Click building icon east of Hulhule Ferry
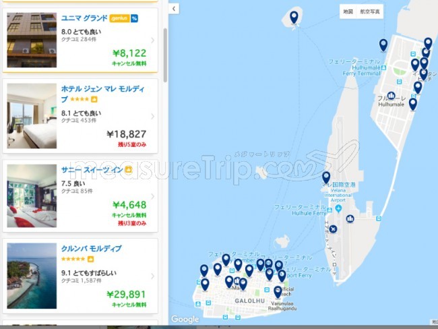The image size is (438, 329). 350,218
